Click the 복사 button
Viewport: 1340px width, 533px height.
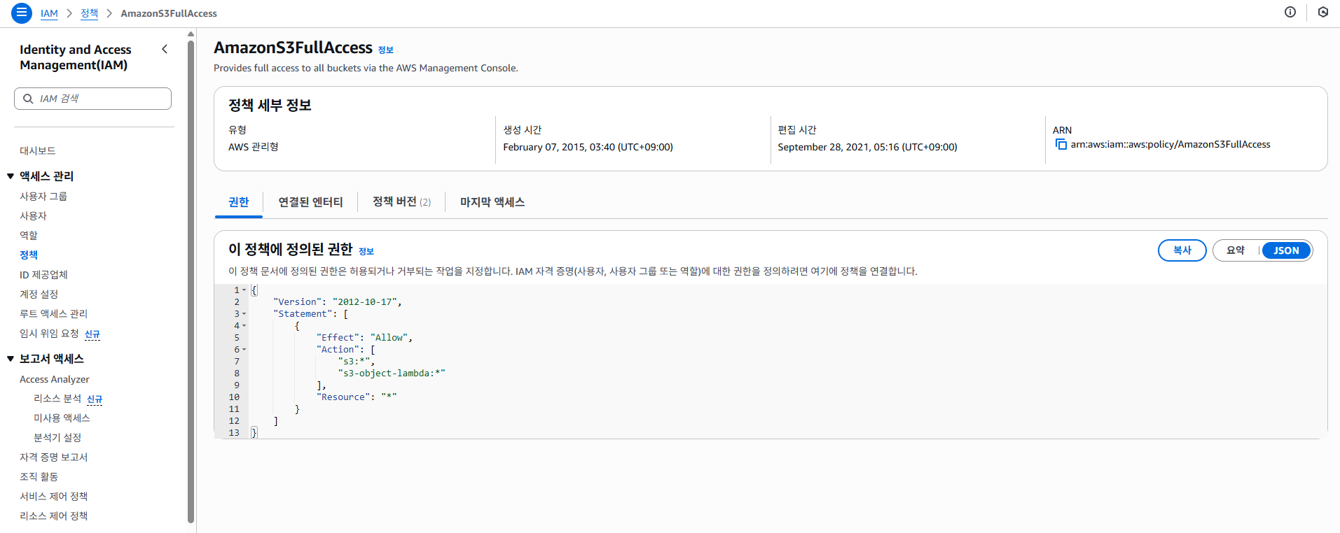(1182, 250)
